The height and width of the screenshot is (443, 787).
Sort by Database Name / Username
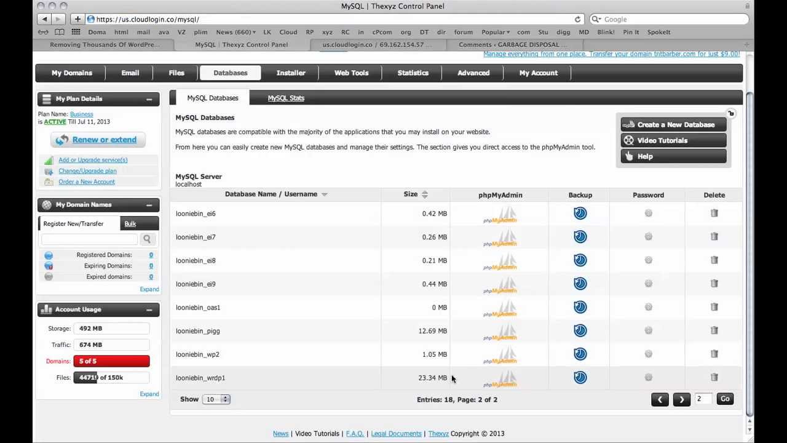tap(276, 194)
